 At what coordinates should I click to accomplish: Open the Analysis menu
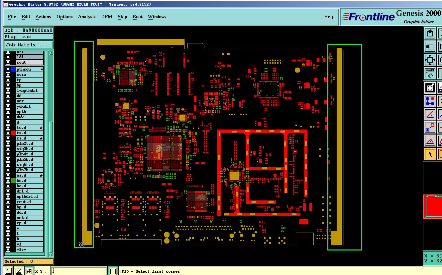87,17
